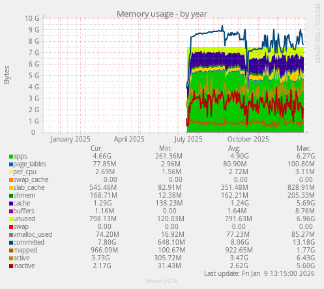This screenshot has width=324, height=289.
Task: Click the 'January 2025' x-axis label
Action: pyautogui.click(x=70, y=139)
